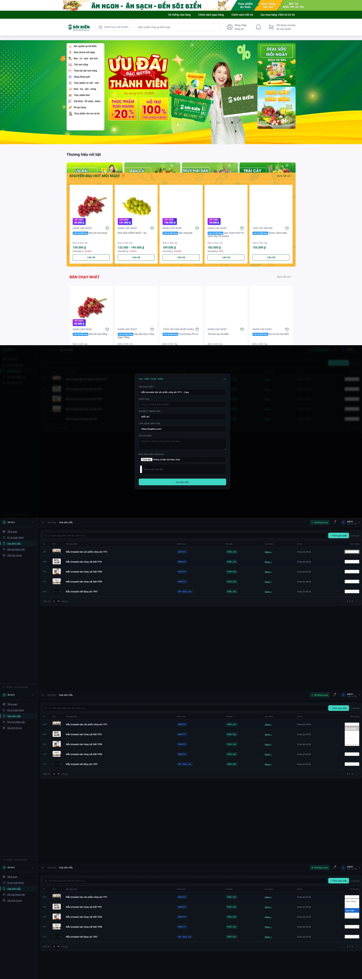This screenshot has height=979, width=362.
Task: Open Hệ thống cửa hàng link
Action: click(x=179, y=15)
